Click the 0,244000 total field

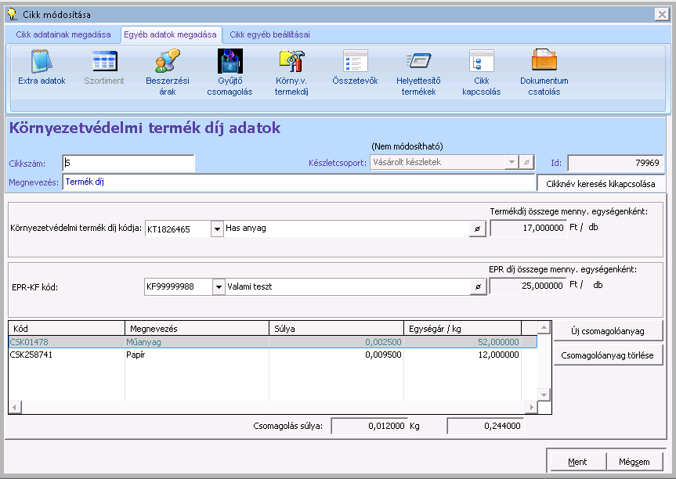pos(486,426)
